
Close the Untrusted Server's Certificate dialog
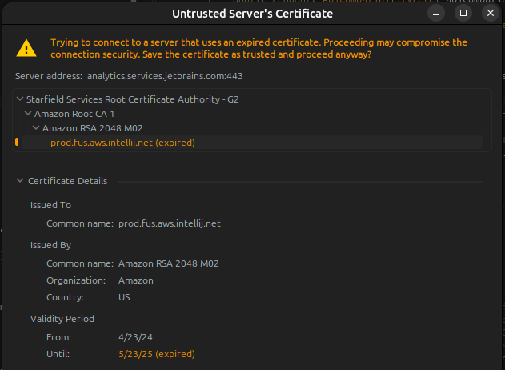pos(490,13)
